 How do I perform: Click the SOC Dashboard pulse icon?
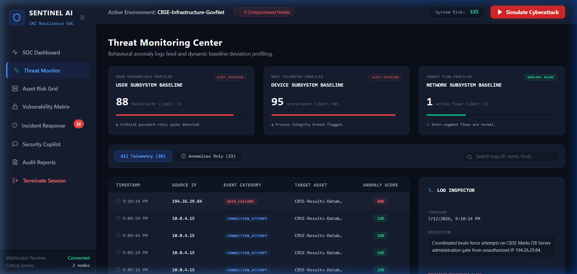(15, 52)
